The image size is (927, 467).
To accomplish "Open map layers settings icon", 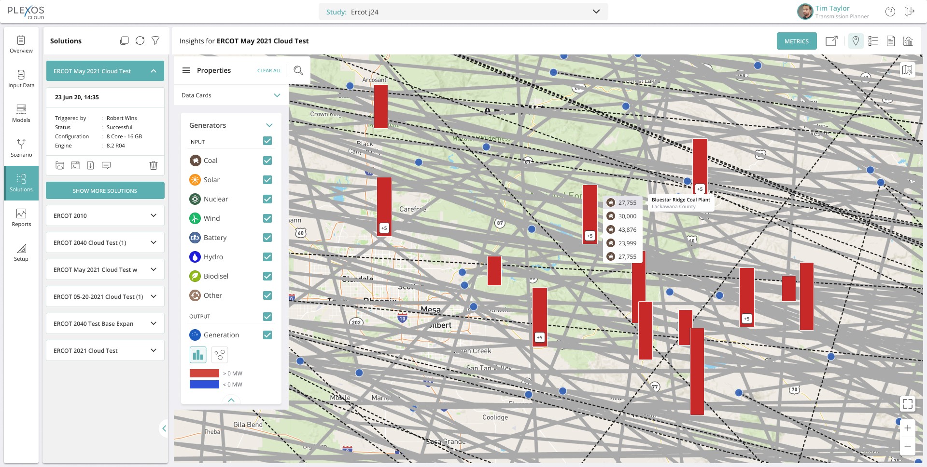I will tap(908, 70).
